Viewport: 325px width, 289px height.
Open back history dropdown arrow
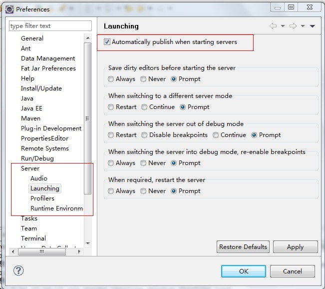coord(283,26)
